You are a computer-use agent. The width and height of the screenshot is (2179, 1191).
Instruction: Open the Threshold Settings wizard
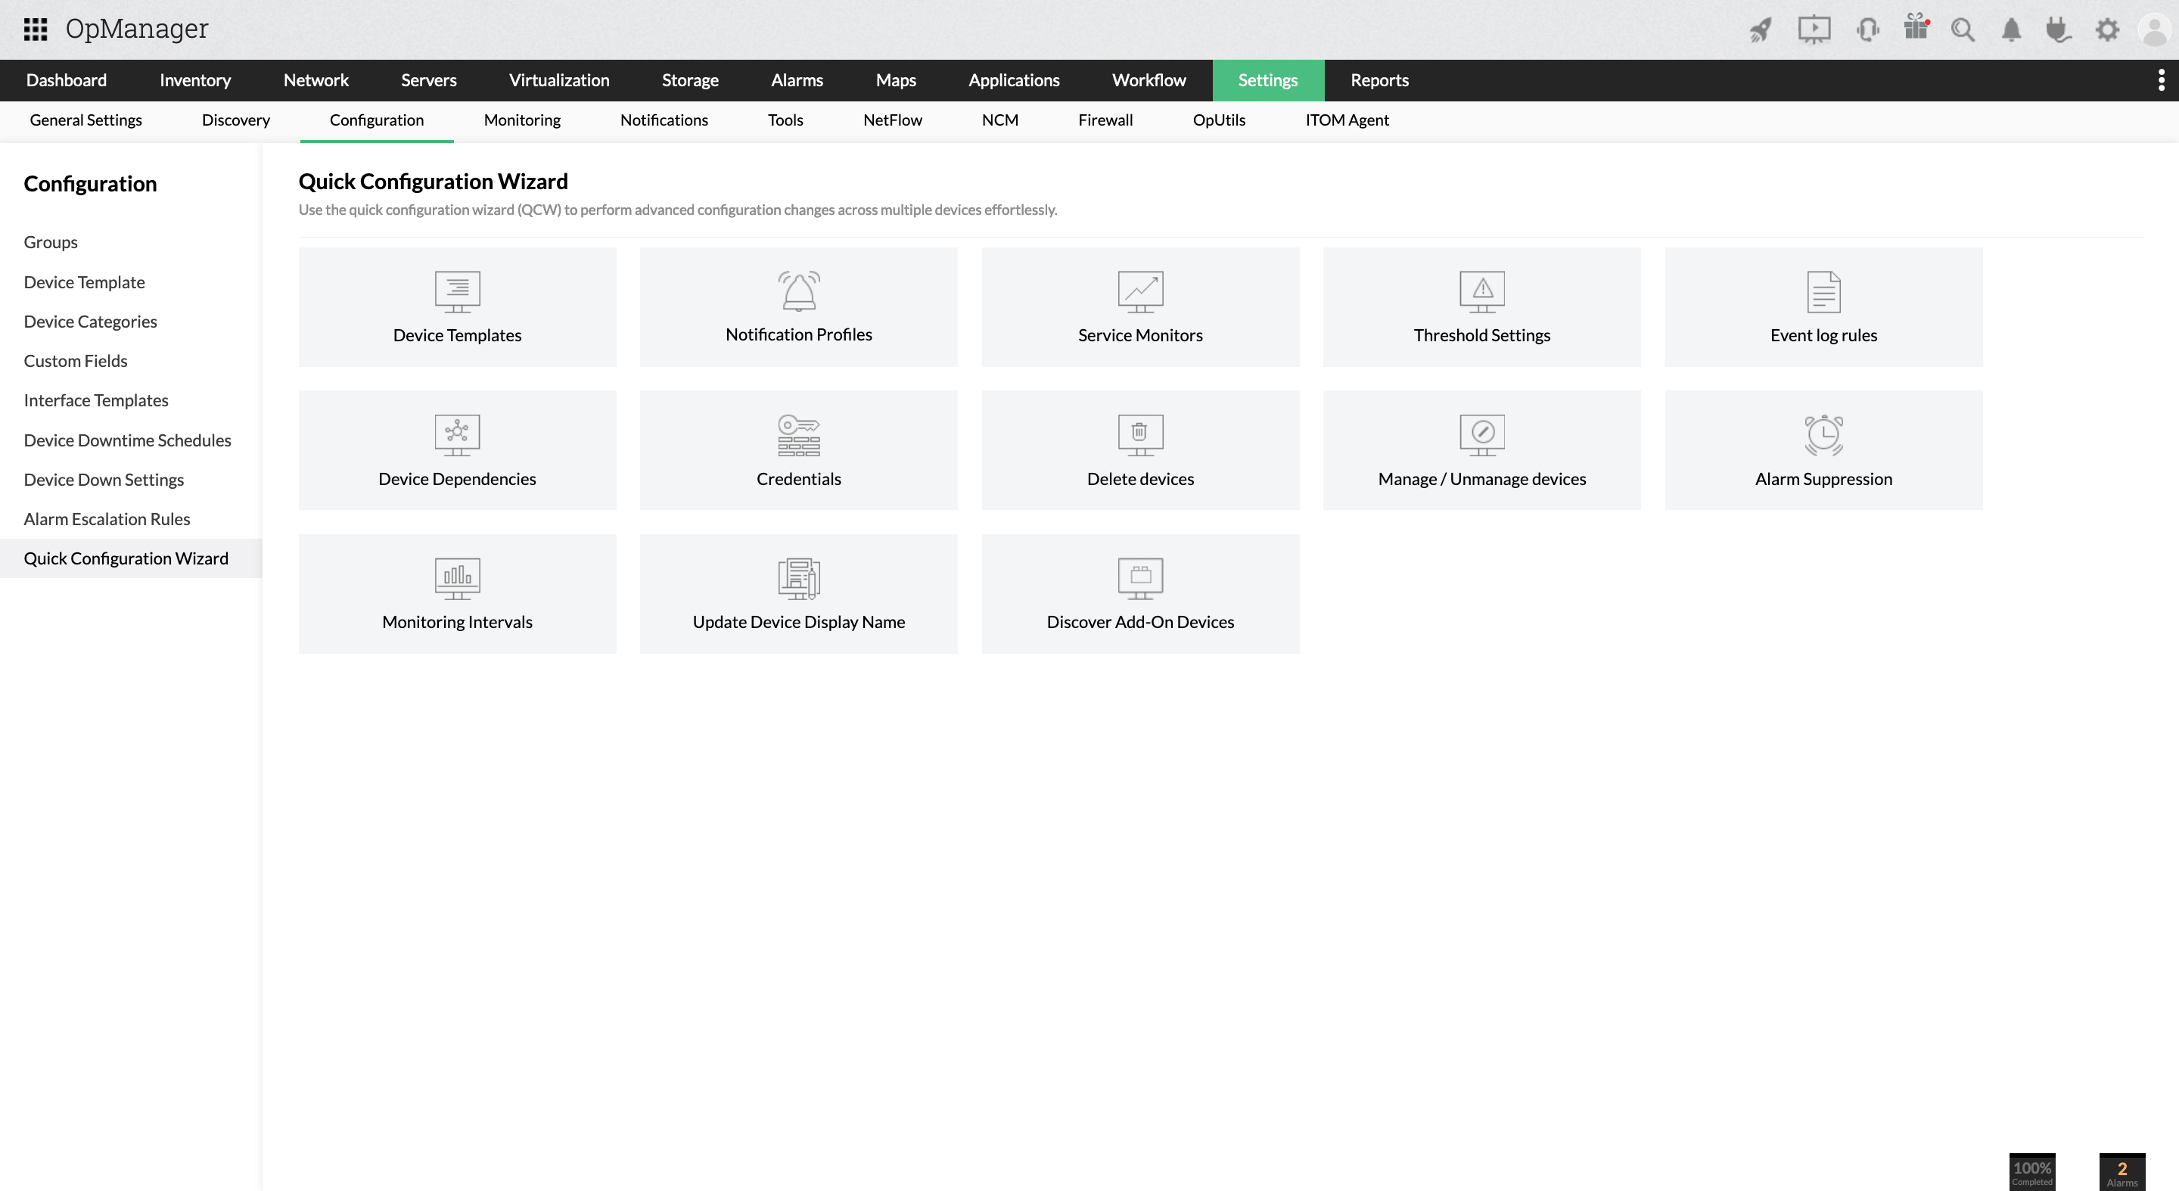pyautogui.click(x=1481, y=305)
